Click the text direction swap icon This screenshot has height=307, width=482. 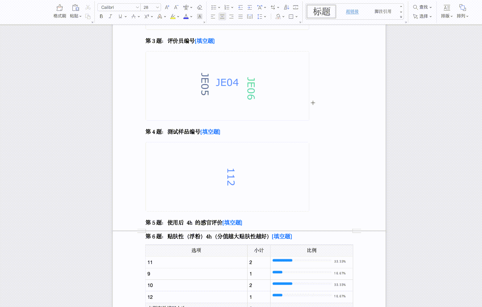273,7
